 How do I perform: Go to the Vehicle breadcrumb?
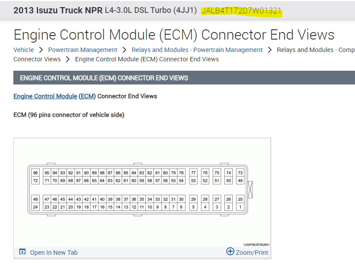[24, 50]
